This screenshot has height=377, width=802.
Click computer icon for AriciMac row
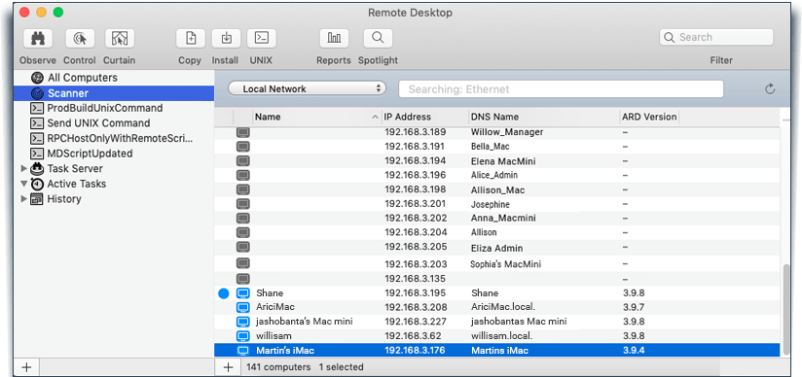243,307
